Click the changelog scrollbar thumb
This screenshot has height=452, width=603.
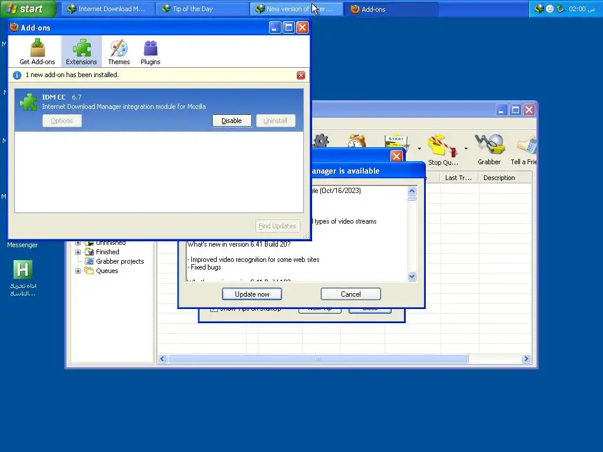point(412,198)
